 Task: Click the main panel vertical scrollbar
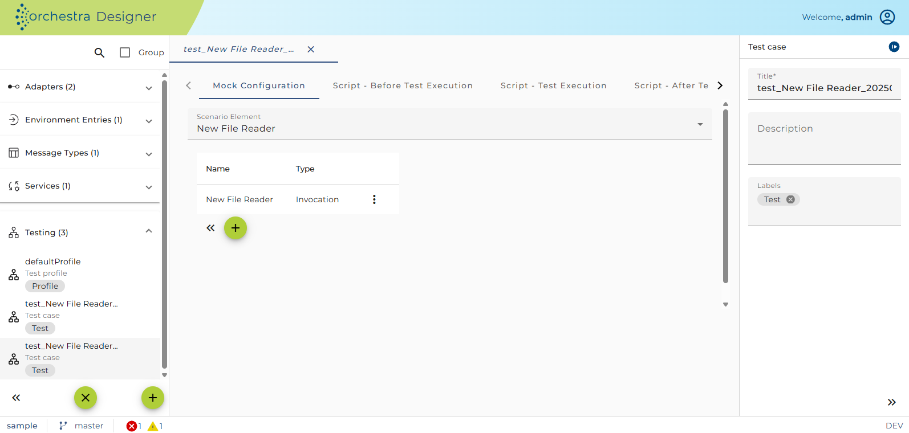pos(725,196)
